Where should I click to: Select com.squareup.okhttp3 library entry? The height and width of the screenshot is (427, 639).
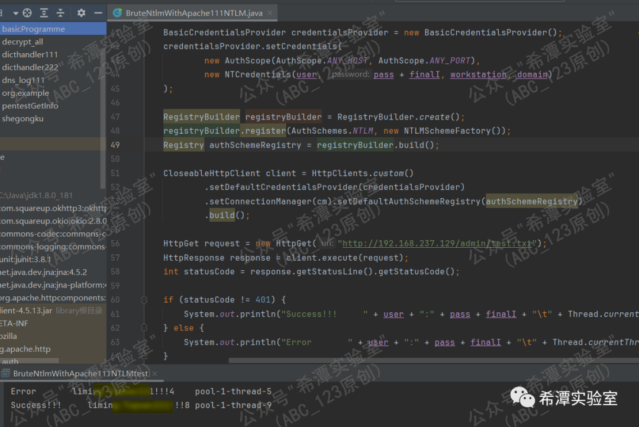(x=53, y=208)
